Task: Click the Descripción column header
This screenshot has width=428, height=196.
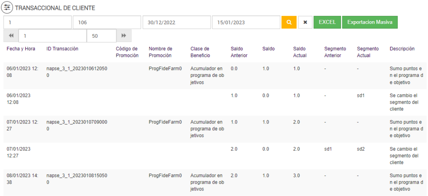Action: pyautogui.click(x=402, y=49)
